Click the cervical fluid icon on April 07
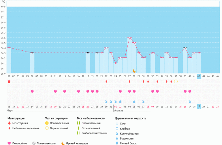The image size is (222, 145). click(143, 101)
